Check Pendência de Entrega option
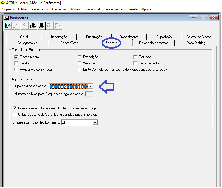222x188 pixels. [x=16, y=70]
